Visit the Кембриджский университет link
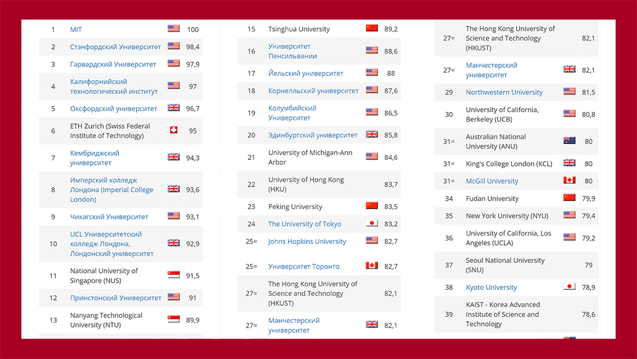This screenshot has height=359, width=637. pyautogui.click(x=94, y=158)
